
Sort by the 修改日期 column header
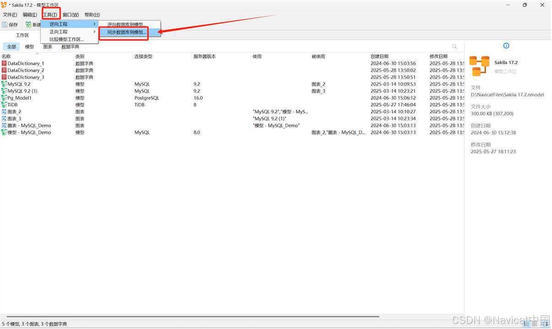[x=446, y=56]
